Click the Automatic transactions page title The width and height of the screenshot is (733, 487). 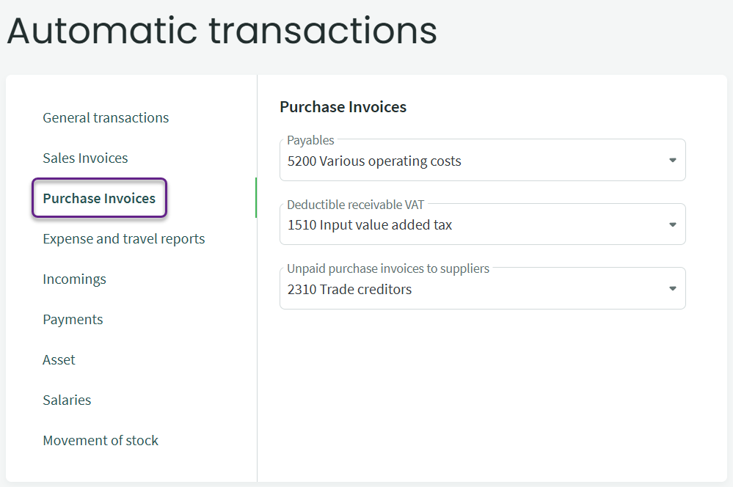coord(222,31)
